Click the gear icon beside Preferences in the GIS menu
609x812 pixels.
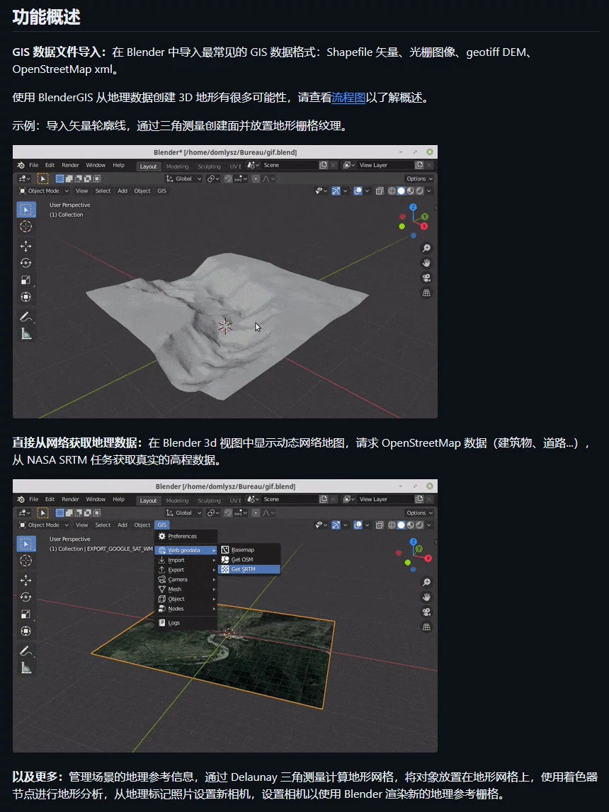(x=161, y=536)
